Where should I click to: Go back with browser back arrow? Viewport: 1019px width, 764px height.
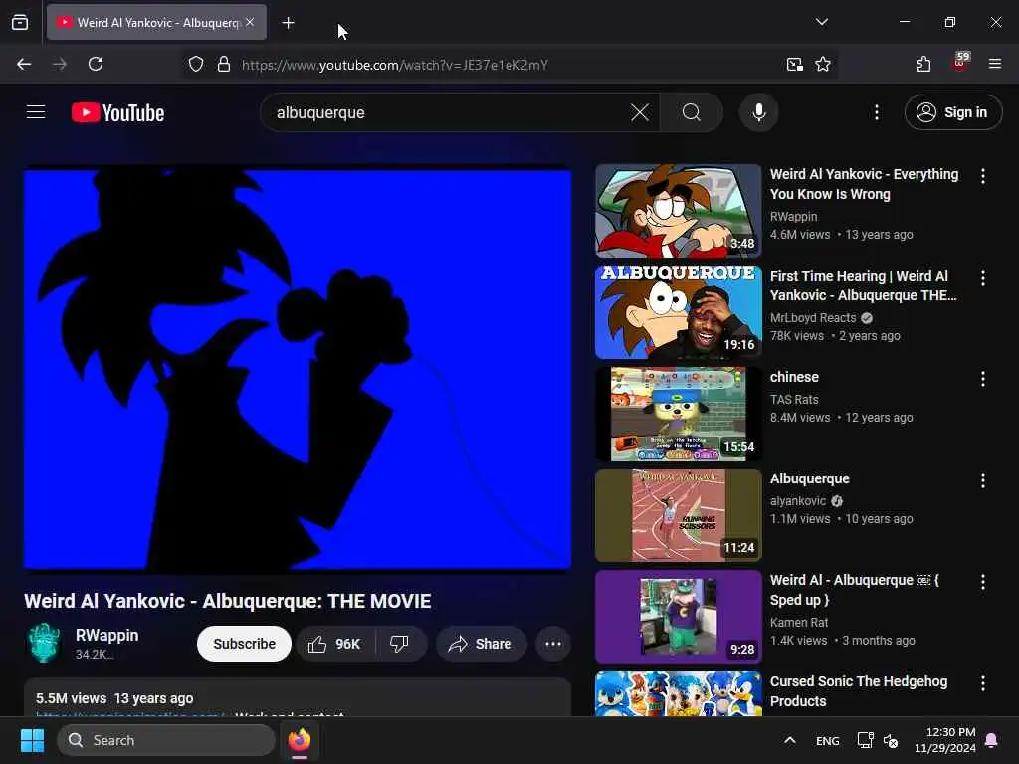tap(24, 64)
